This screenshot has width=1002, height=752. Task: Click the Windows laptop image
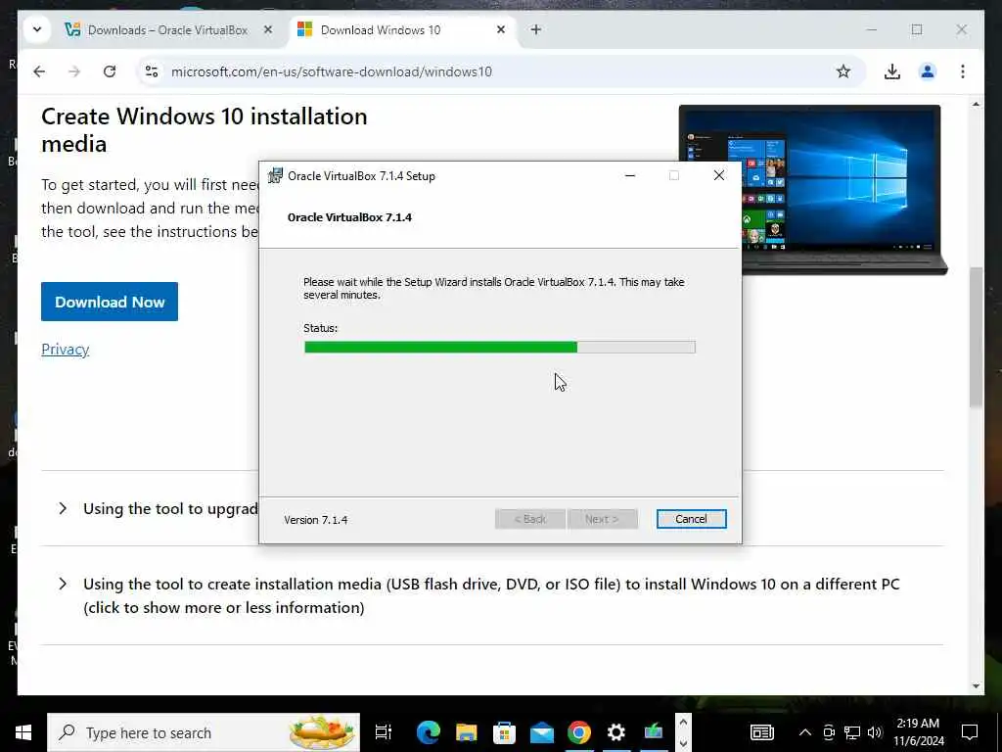point(813,190)
